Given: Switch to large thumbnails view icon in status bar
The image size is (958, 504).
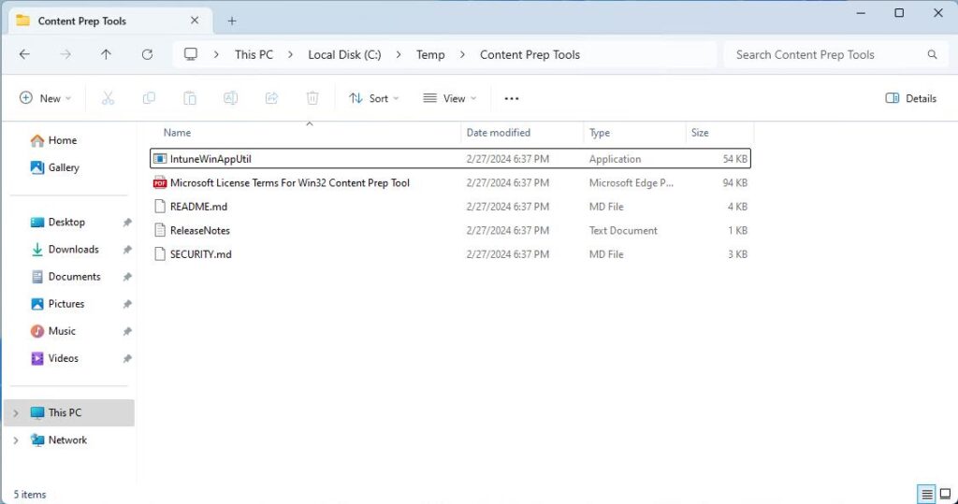Looking at the screenshot, I should pos(945,494).
